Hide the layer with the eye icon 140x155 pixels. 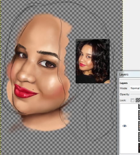[x=125, y=126]
